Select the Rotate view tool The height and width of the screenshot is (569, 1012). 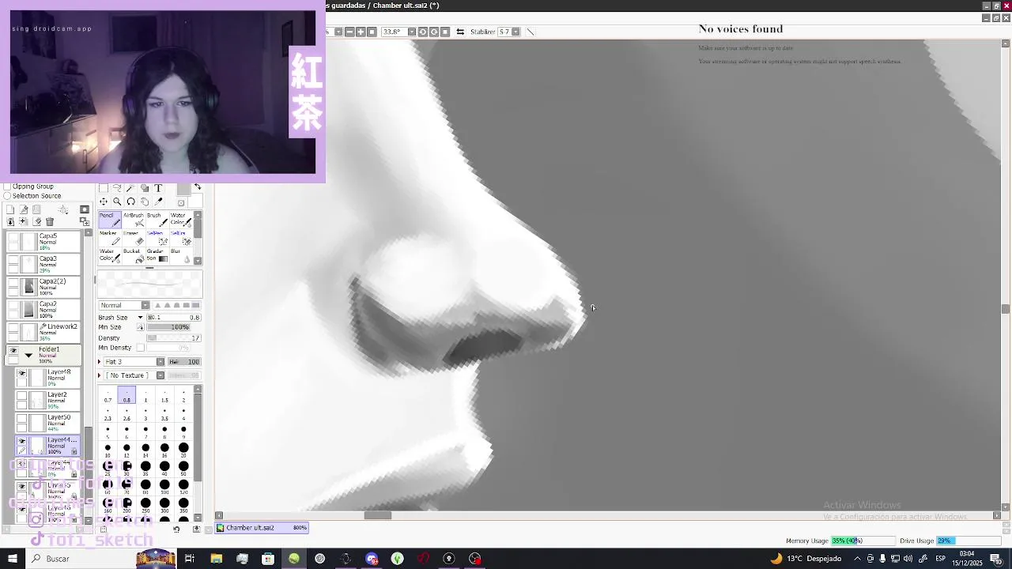pos(130,202)
